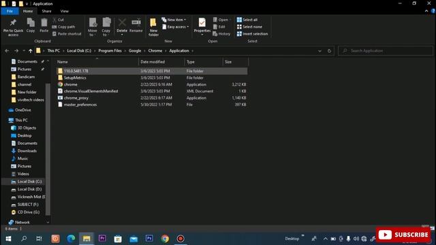Open the Easy access dropdown
436x245 pixels.
[176, 27]
